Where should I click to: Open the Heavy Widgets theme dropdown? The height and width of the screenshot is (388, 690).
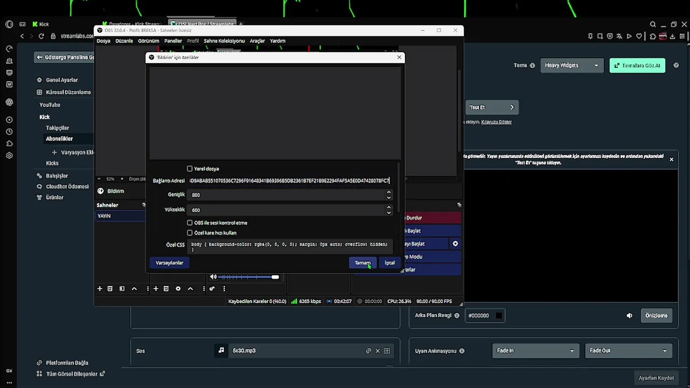pos(571,65)
